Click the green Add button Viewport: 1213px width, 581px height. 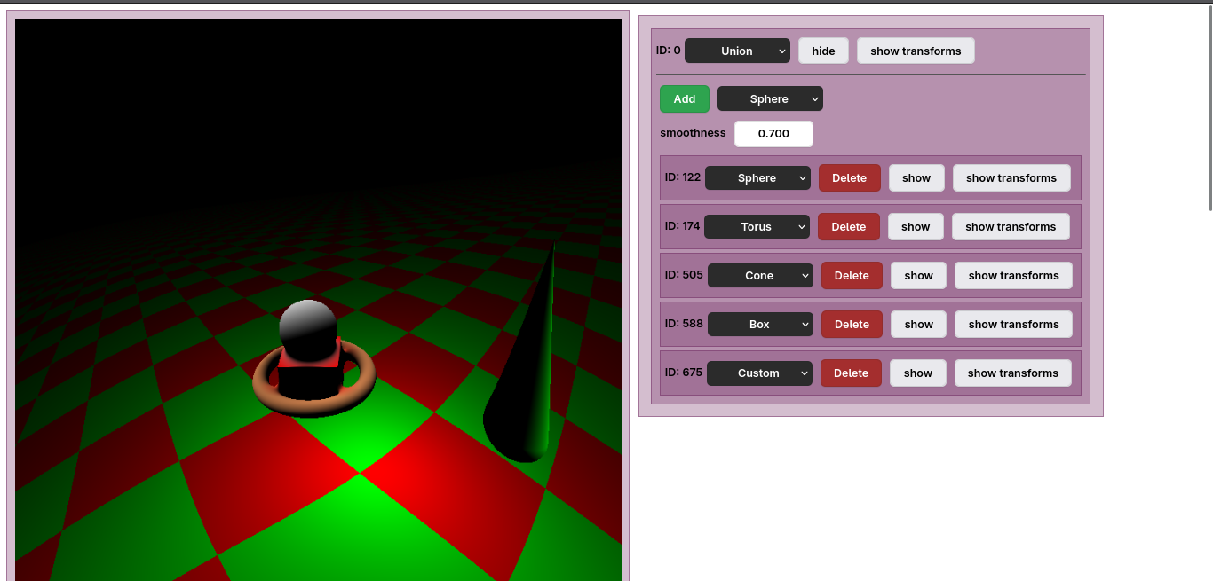(x=684, y=98)
